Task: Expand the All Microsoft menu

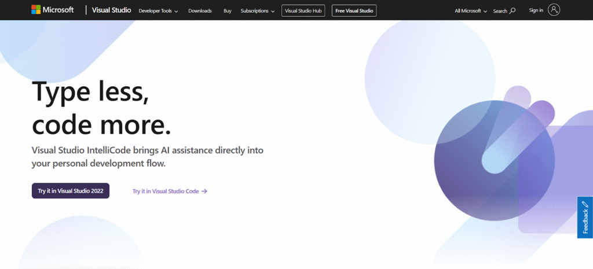Action: coord(471,10)
